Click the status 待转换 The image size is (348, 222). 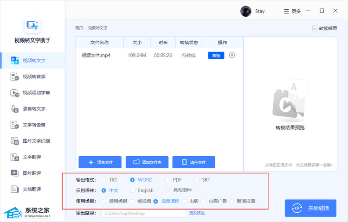point(189,56)
